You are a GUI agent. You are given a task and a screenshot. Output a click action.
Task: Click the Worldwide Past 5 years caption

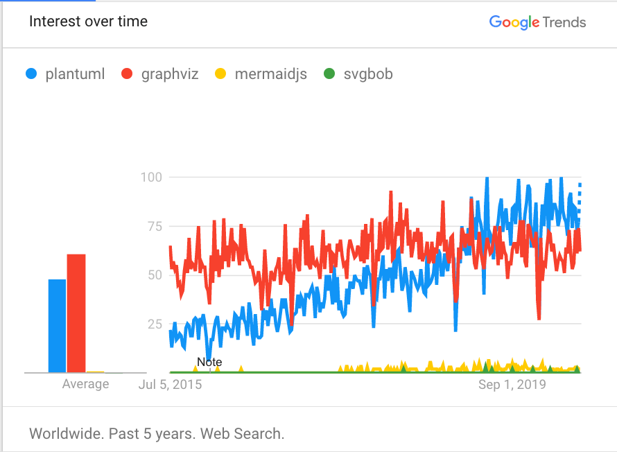[157, 435]
